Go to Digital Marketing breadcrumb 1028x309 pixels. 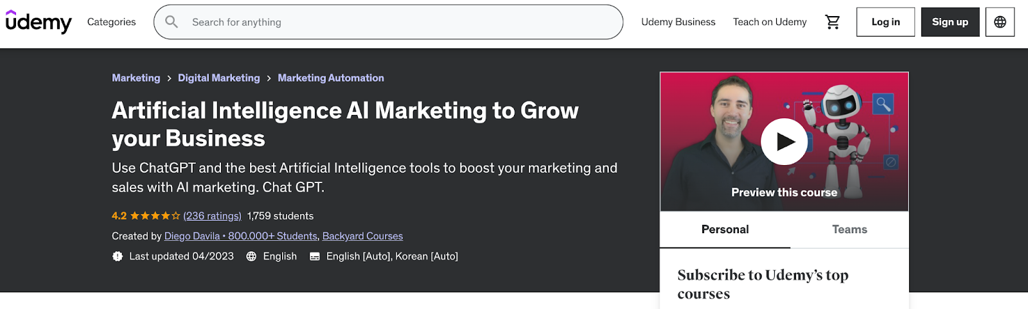(x=218, y=78)
